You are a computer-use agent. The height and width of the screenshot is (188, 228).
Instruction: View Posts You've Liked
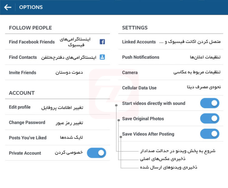pyautogui.click(x=57, y=137)
